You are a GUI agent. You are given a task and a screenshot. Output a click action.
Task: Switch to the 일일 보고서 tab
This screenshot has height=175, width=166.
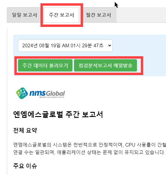(x=25, y=15)
